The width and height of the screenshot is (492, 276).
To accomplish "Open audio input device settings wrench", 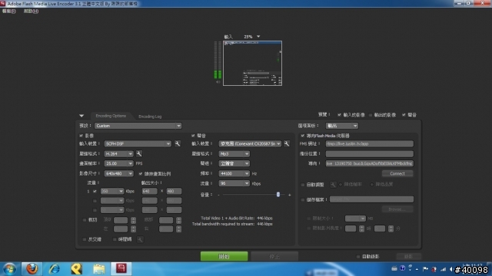I will tap(287, 143).
